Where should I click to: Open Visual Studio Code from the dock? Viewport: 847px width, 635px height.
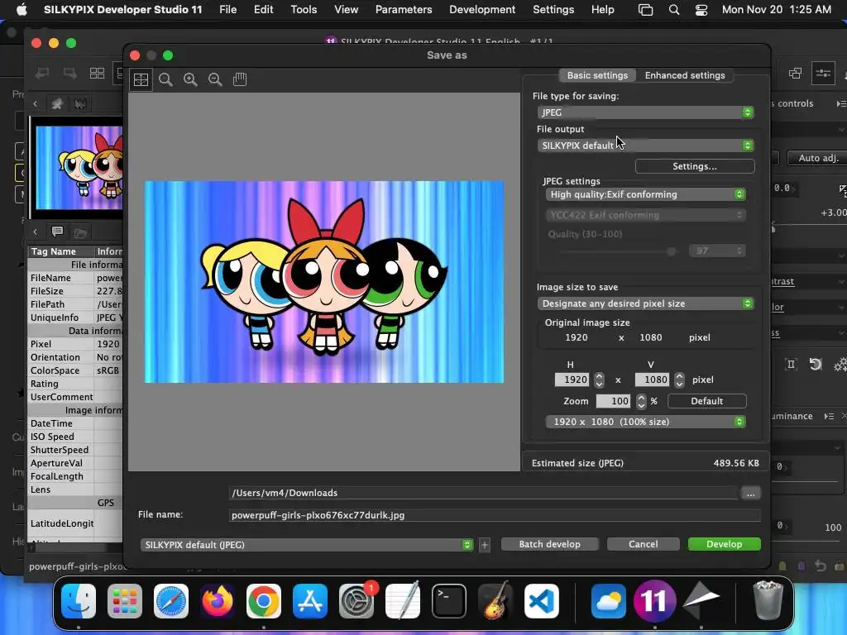542,601
